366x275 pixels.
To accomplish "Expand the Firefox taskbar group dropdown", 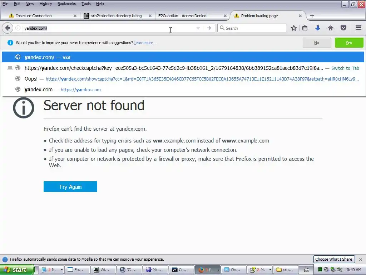I will (218, 270).
